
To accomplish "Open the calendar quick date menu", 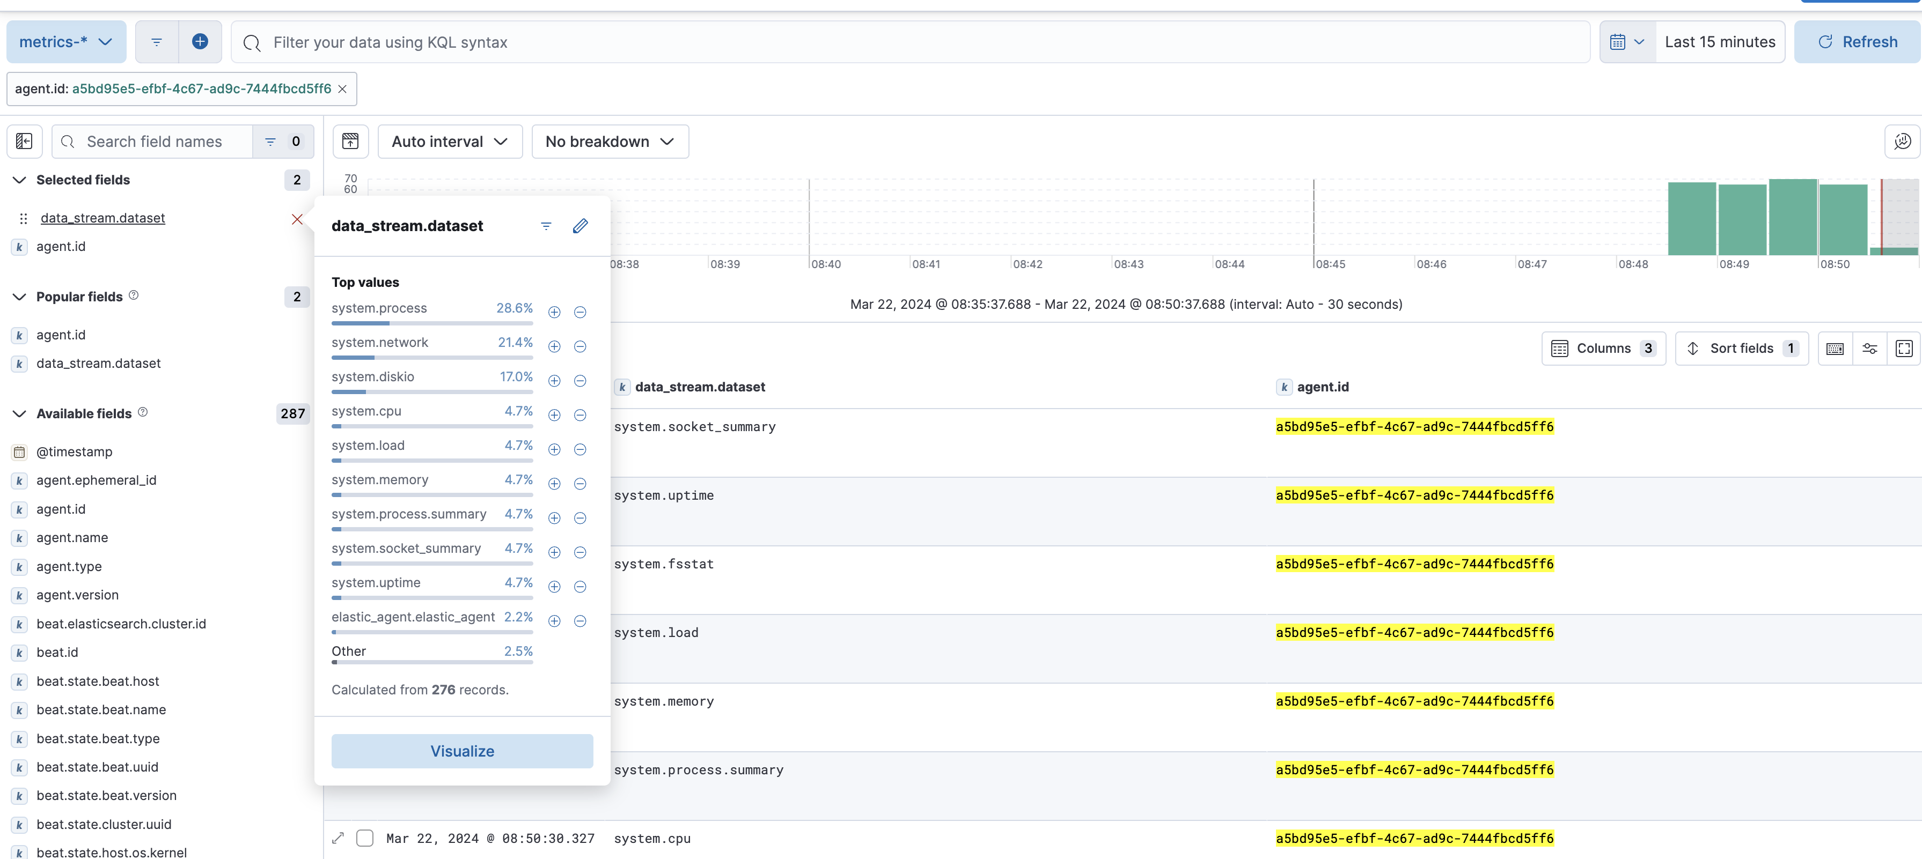I will tap(1627, 42).
